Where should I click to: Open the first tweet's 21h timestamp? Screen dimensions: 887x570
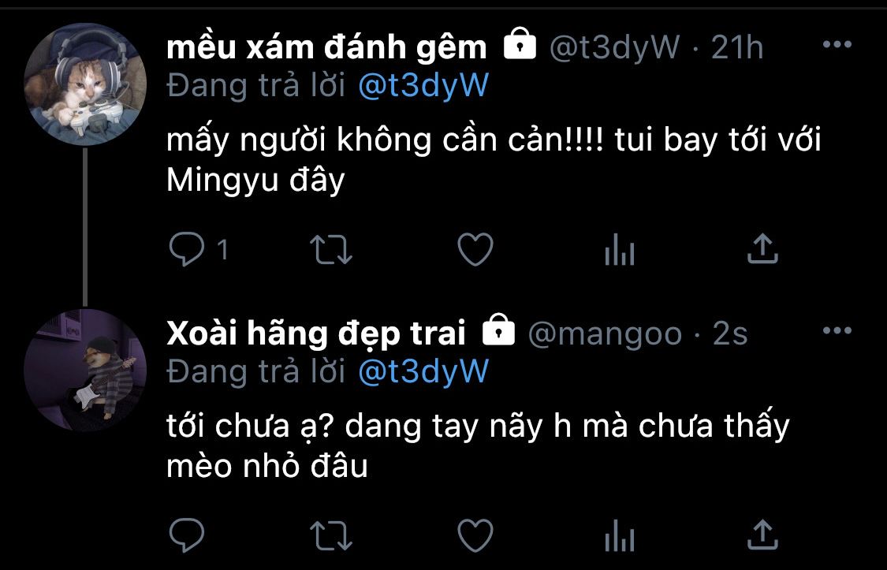(737, 47)
